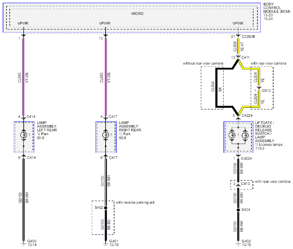293x249 pixels.
Task: Open page reference 13-24
Action: (x=268, y=19)
